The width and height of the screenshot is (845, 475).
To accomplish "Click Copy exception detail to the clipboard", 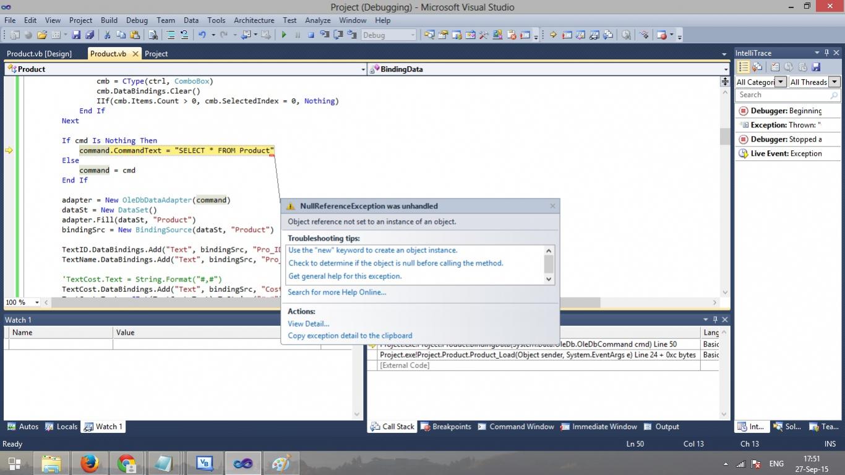I will point(350,336).
